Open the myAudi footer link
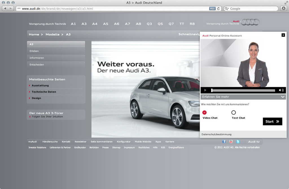 pos(33,142)
